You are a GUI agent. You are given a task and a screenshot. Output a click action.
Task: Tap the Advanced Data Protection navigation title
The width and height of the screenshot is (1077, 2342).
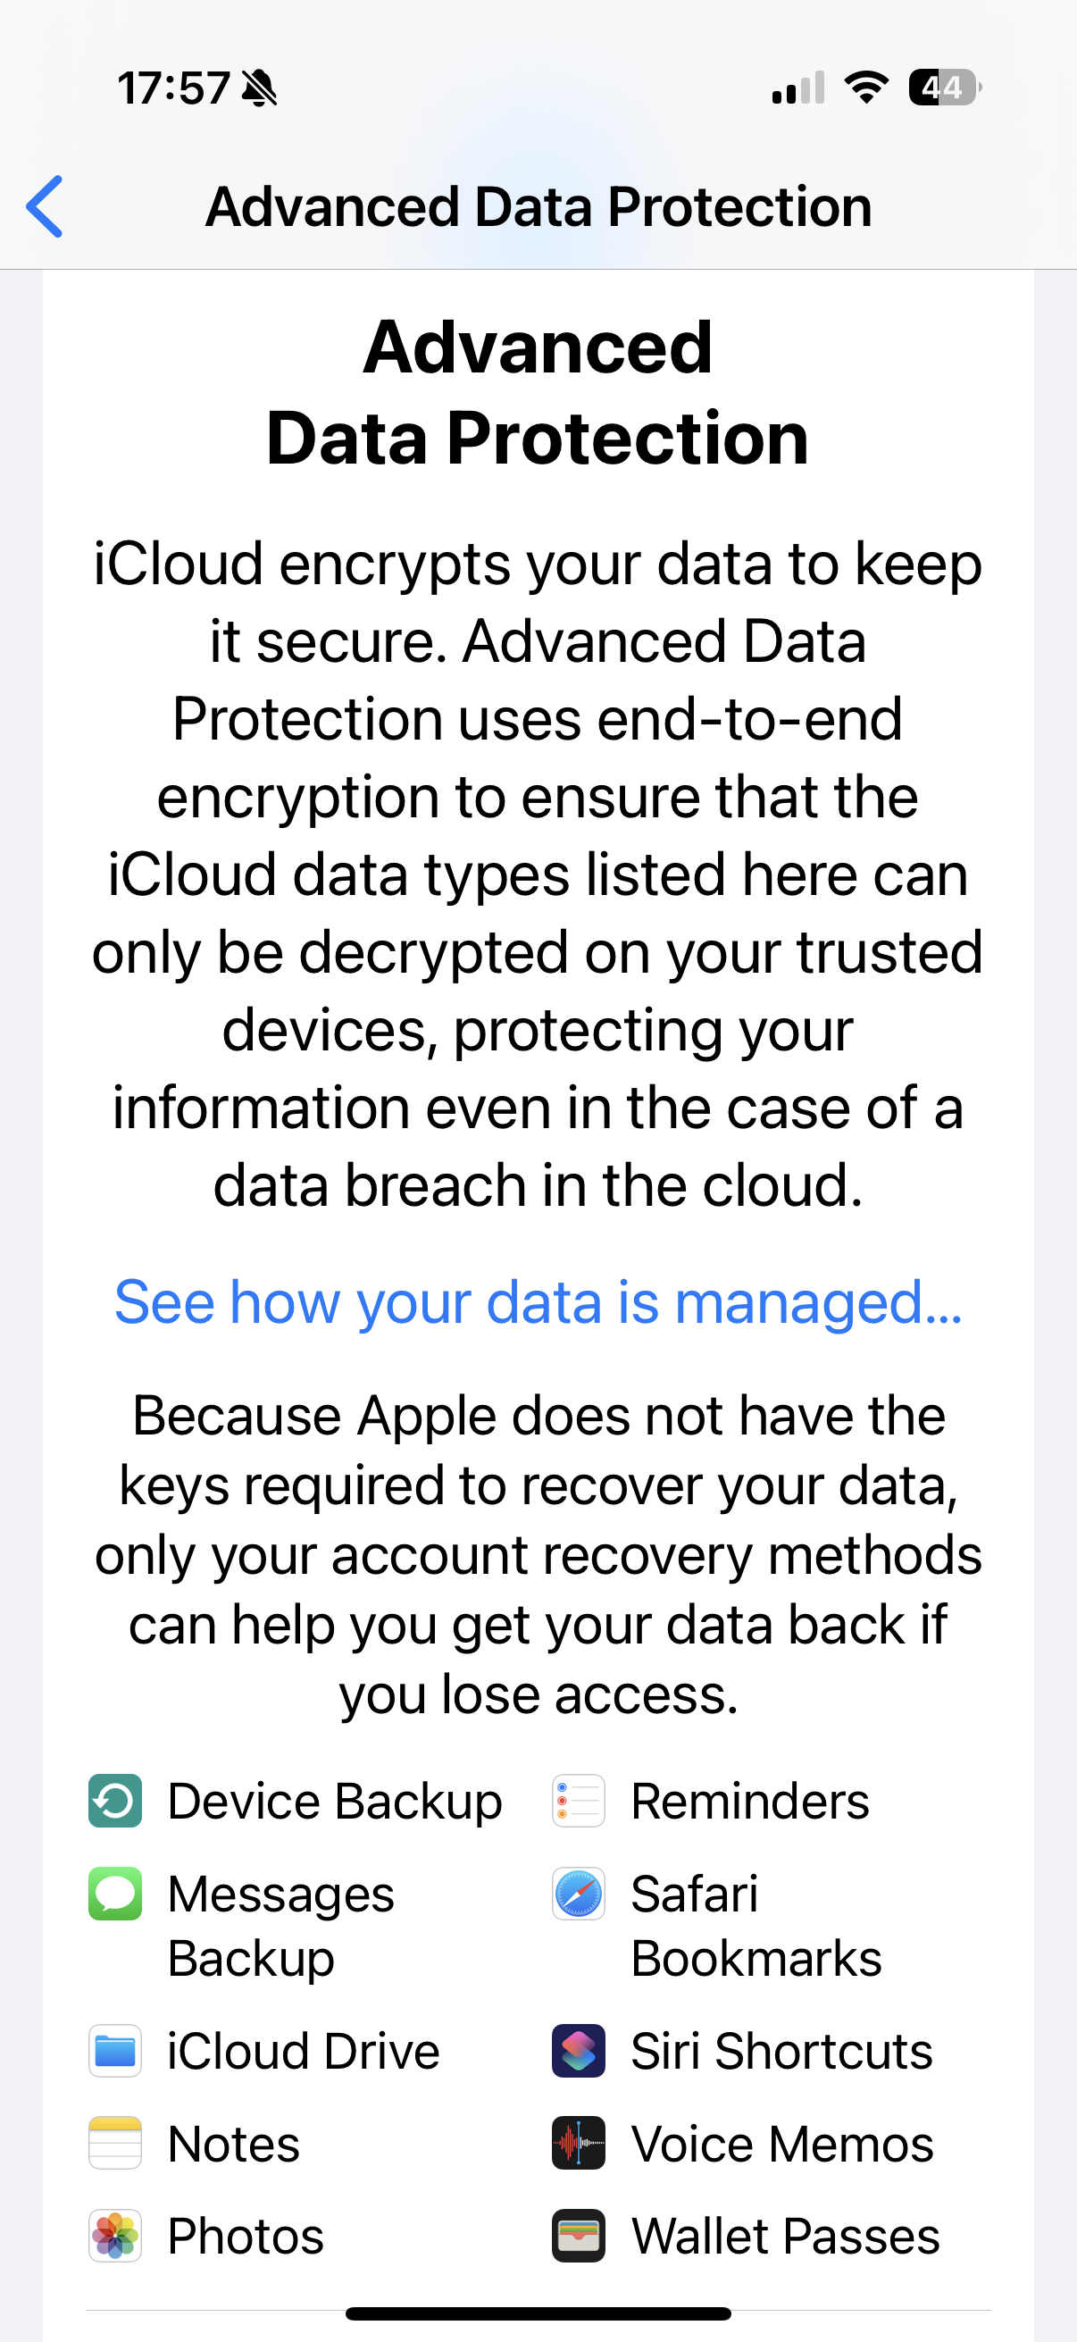click(538, 207)
